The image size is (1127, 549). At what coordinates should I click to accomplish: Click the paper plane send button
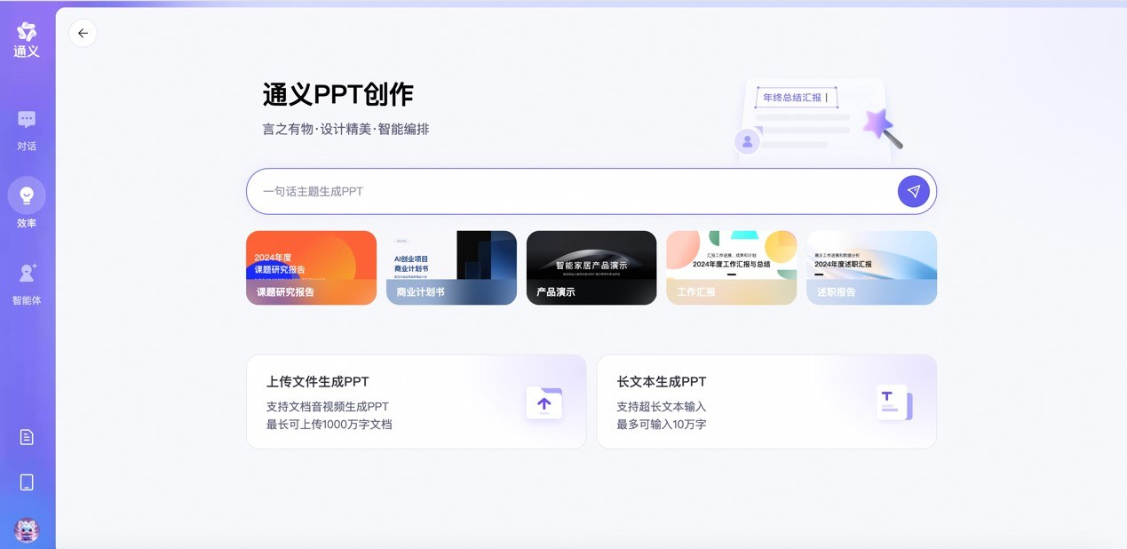913,191
